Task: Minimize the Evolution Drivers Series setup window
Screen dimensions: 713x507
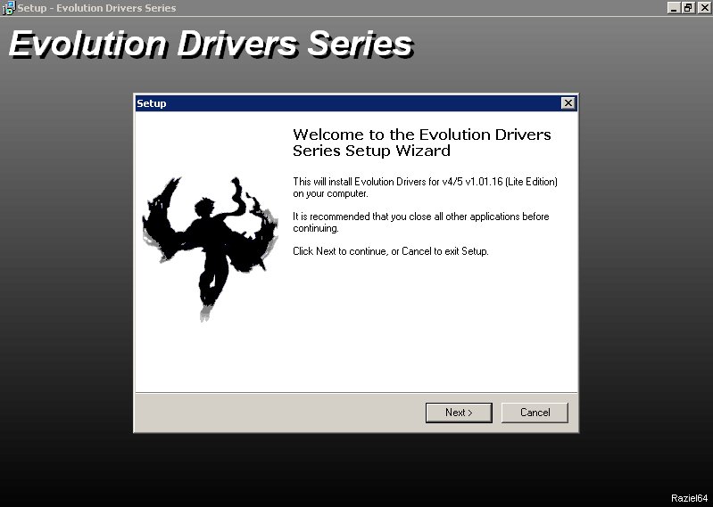Action: (x=674, y=8)
